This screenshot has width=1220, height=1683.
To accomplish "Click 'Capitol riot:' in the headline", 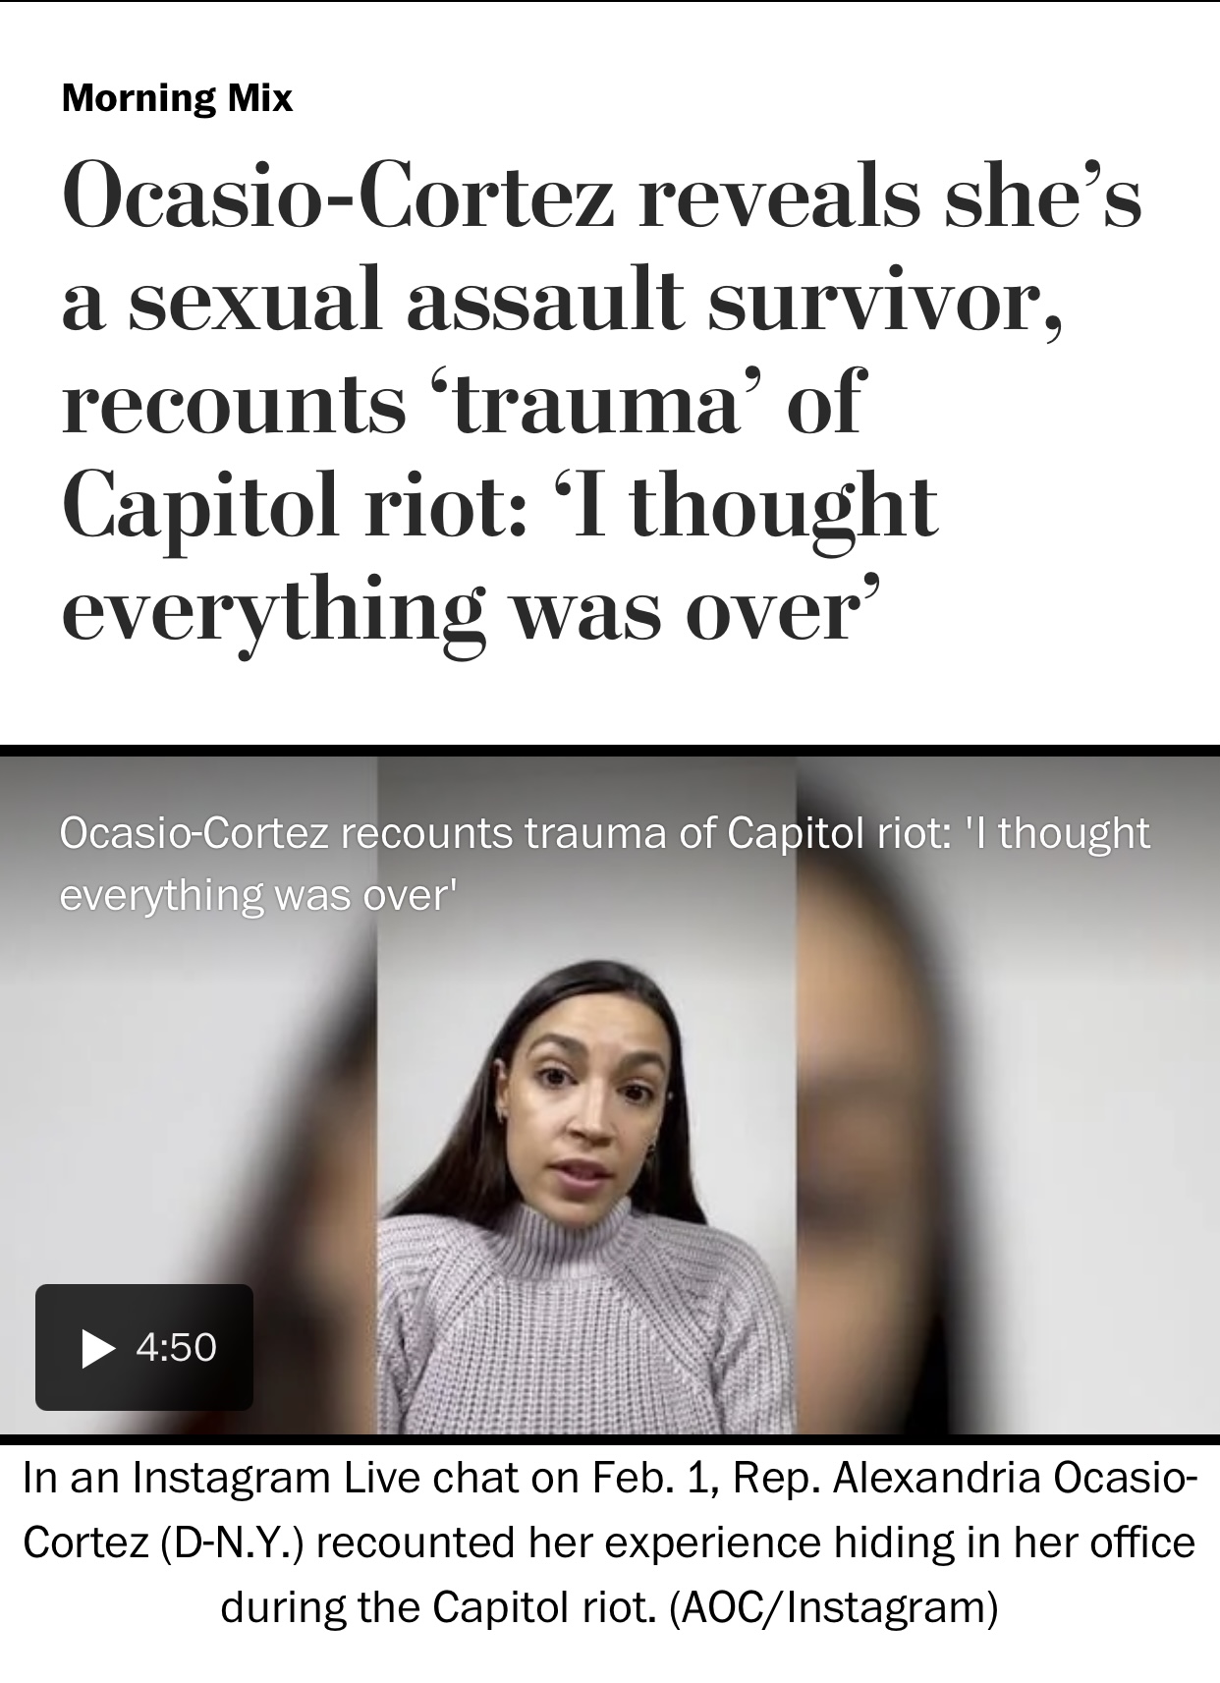I will click(297, 507).
